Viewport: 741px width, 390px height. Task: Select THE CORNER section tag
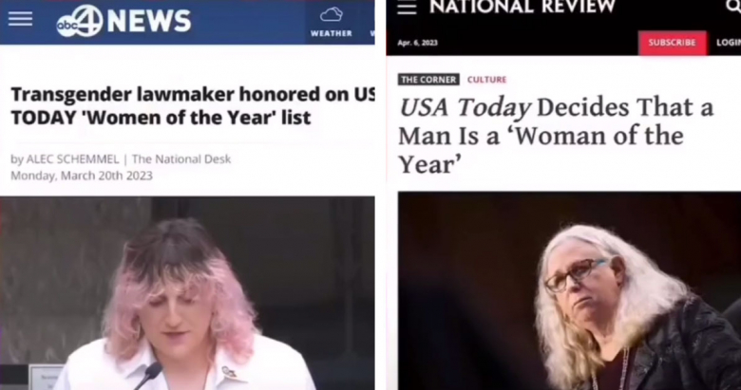click(x=428, y=80)
